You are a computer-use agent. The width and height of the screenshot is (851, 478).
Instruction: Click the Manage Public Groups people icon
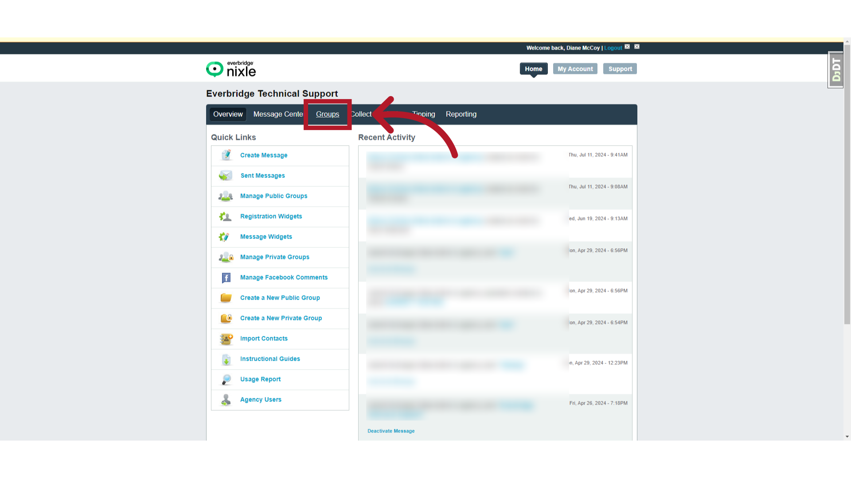[x=226, y=196]
